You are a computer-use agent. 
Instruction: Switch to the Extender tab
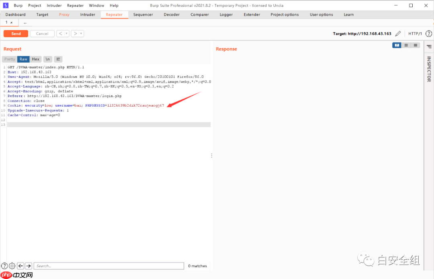point(252,15)
